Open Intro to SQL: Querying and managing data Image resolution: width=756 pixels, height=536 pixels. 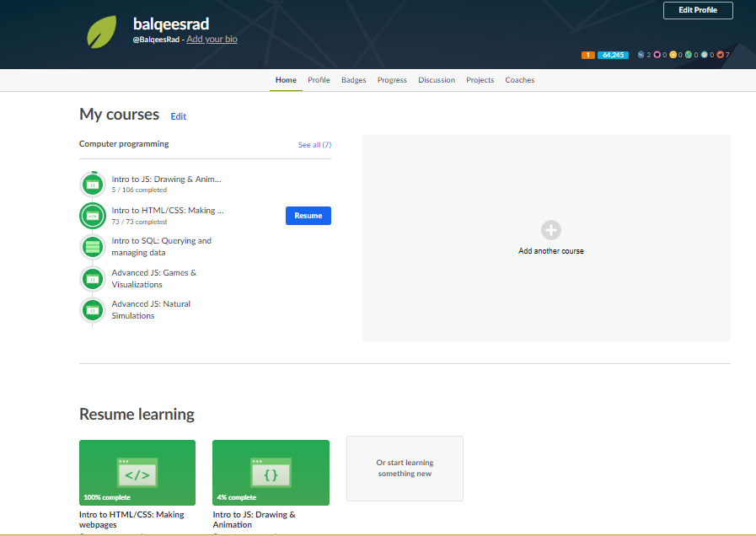click(x=161, y=246)
